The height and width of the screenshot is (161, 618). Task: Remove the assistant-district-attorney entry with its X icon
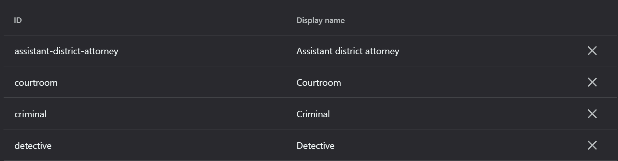pos(592,51)
